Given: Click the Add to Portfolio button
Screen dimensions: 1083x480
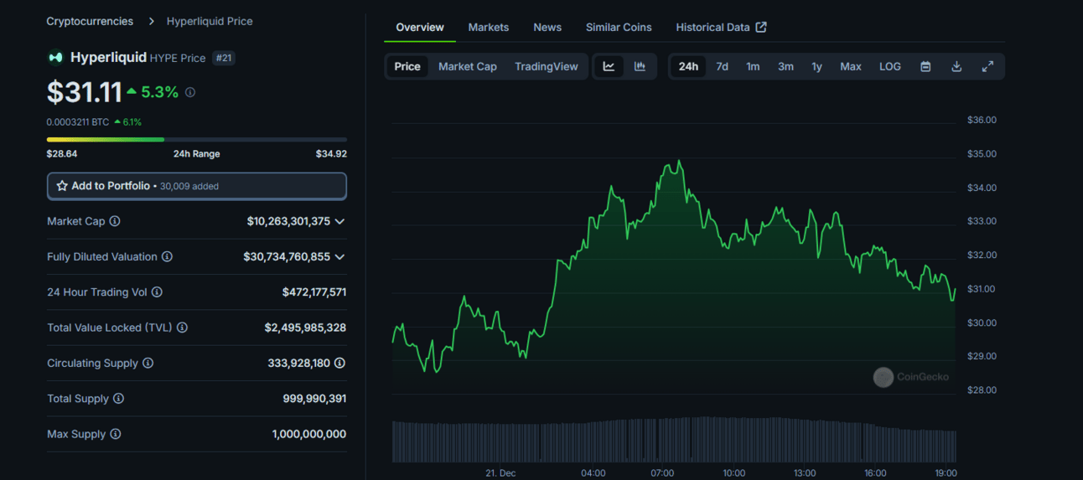Looking at the screenshot, I should (197, 186).
